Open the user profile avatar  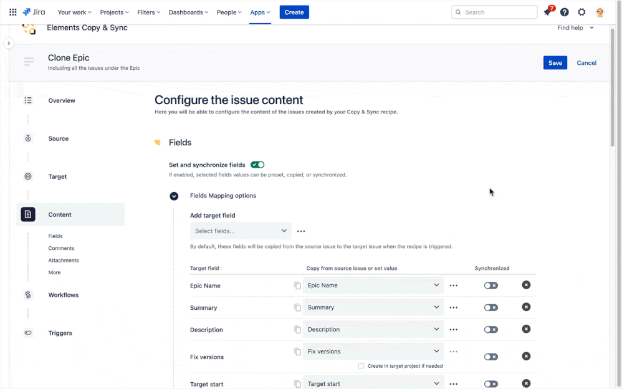click(x=600, y=12)
